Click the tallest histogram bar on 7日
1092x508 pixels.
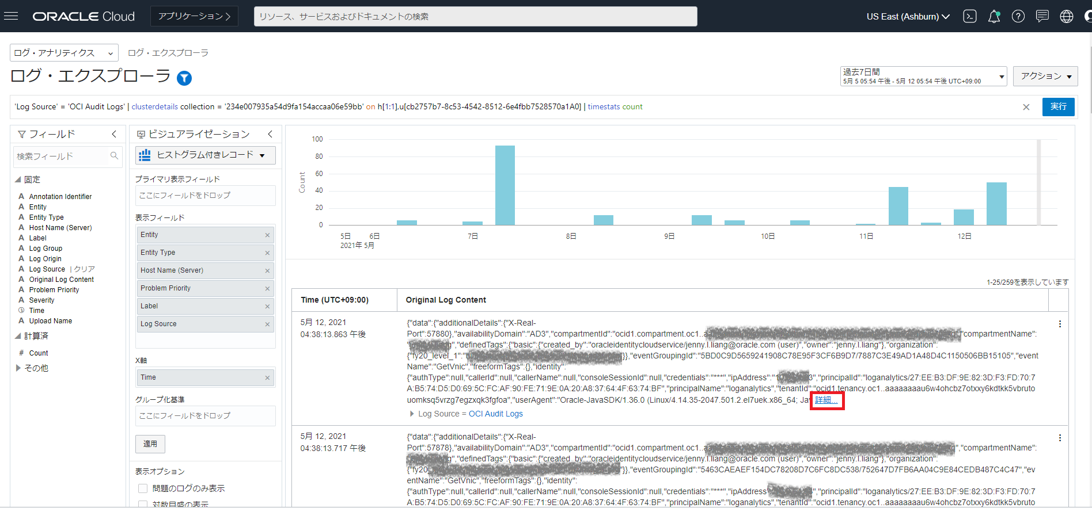(505, 185)
